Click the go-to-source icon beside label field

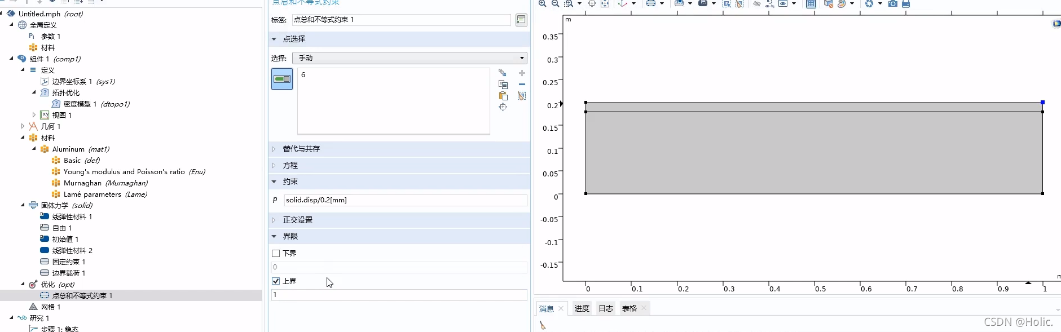pos(521,20)
